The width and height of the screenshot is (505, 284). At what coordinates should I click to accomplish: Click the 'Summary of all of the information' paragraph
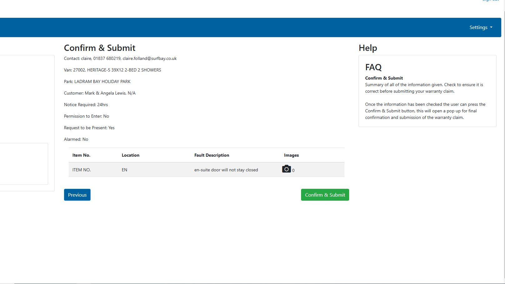coord(424,88)
